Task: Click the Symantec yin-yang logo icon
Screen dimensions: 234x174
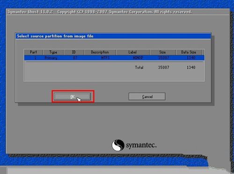Action: (x=118, y=145)
